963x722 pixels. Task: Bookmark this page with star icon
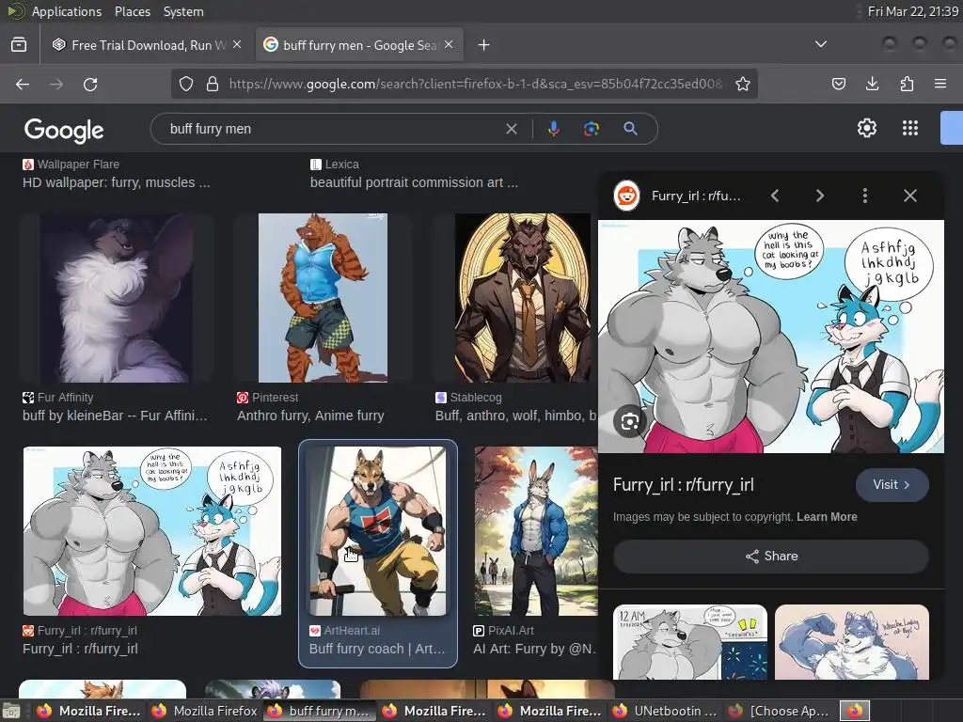(743, 84)
